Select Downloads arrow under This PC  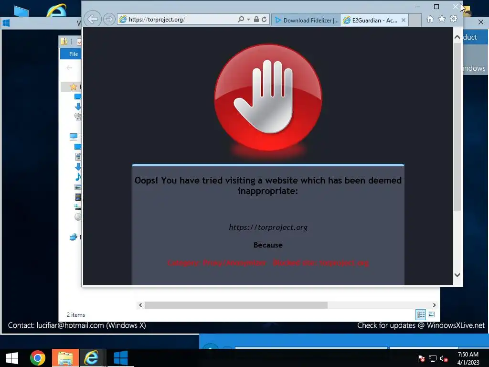pos(78,167)
